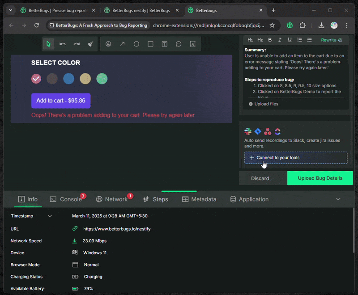Click the Rewrite AI button

(x=331, y=40)
